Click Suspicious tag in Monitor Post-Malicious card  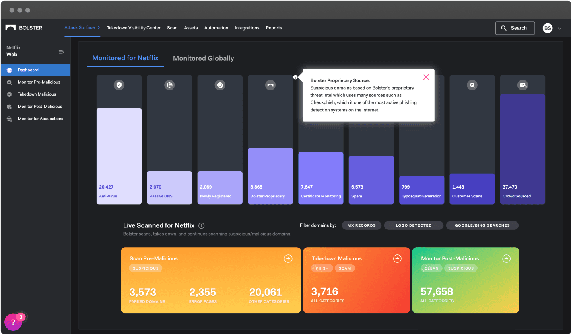461,268
